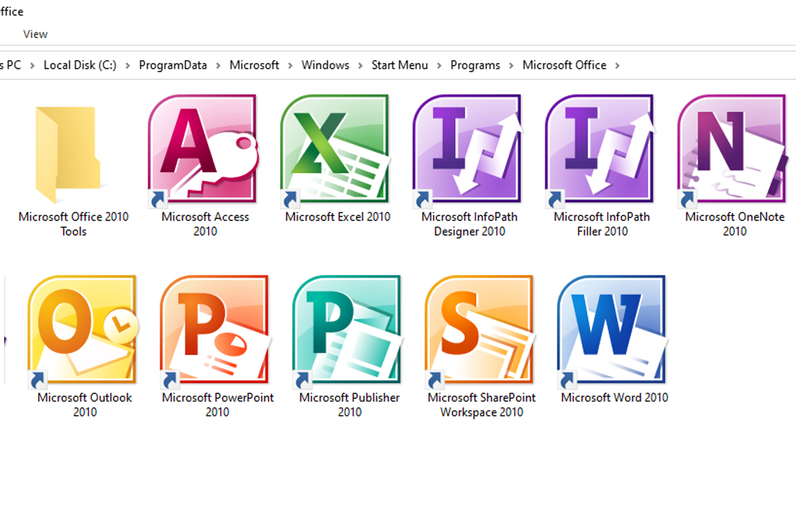
Task: Jump to Windows folder in breadcrumb
Action: (x=325, y=65)
